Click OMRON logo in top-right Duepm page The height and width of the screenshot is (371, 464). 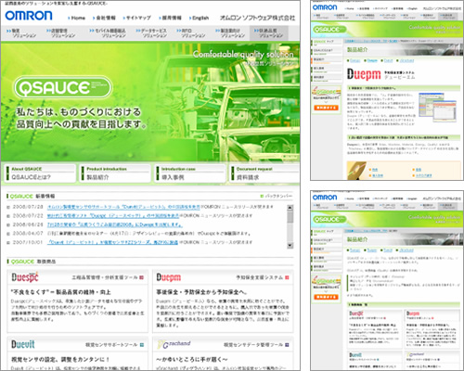pos(325,7)
